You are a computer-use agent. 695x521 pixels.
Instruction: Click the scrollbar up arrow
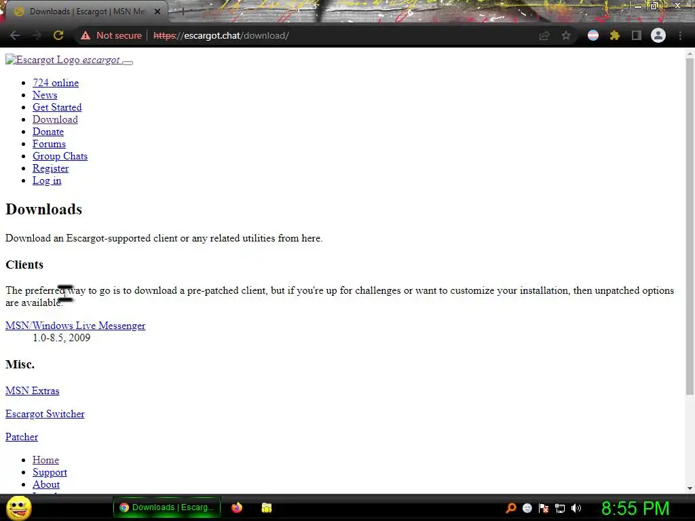(x=690, y=54)
